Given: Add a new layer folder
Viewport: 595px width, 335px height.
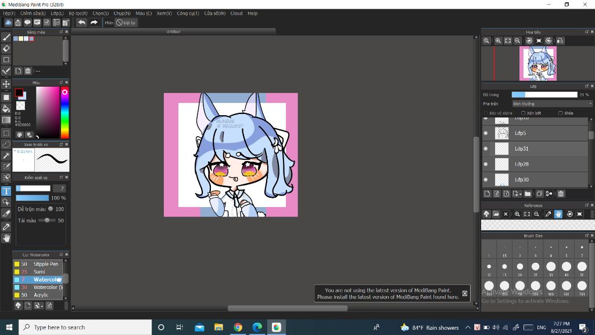Looking at the screenshot, I should 528,194.
